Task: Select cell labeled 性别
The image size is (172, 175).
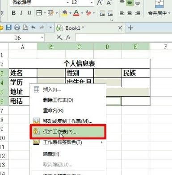Action: (80, 73)
